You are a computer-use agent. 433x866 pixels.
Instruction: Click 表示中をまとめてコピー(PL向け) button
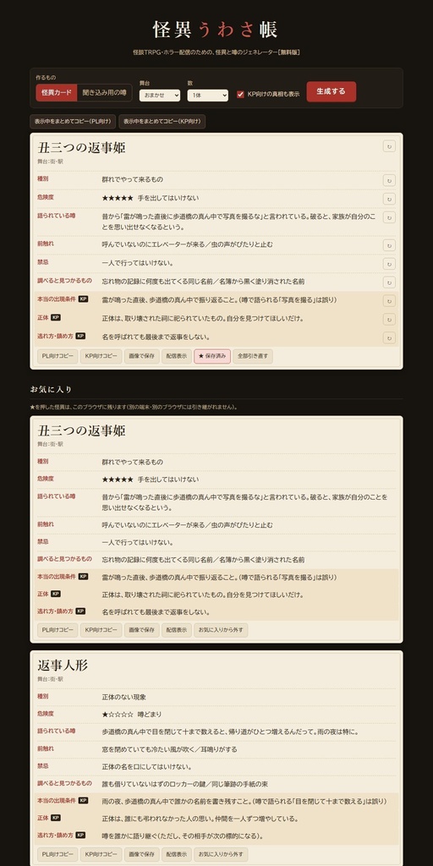(73, 122)
